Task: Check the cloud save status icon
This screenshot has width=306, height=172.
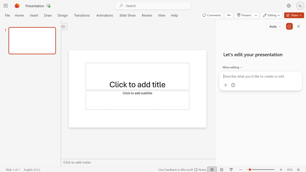Action: (x=48, y=6)
